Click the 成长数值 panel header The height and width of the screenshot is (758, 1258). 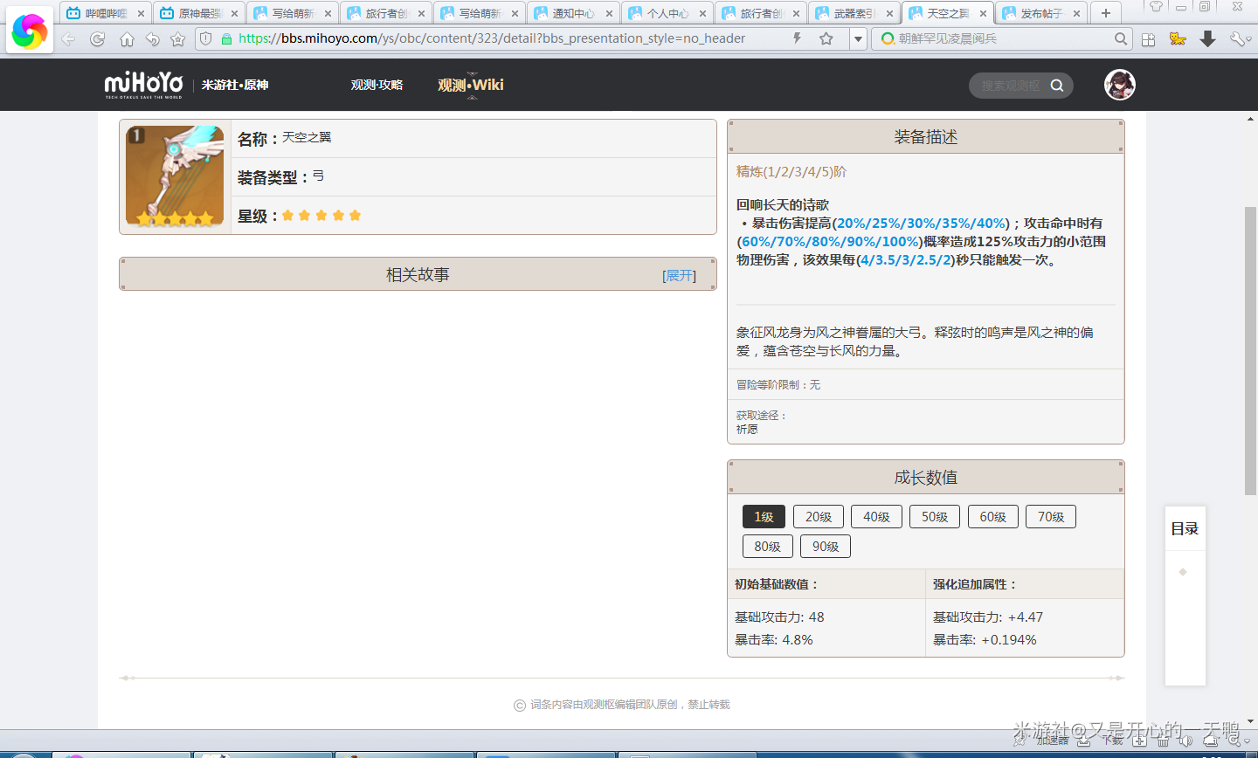[926, 478]
